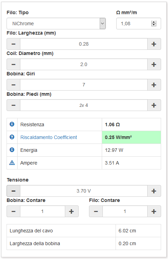
Task: Click the question mark icon beside Riscaldamento Coefficient
Action: point(12,137)
